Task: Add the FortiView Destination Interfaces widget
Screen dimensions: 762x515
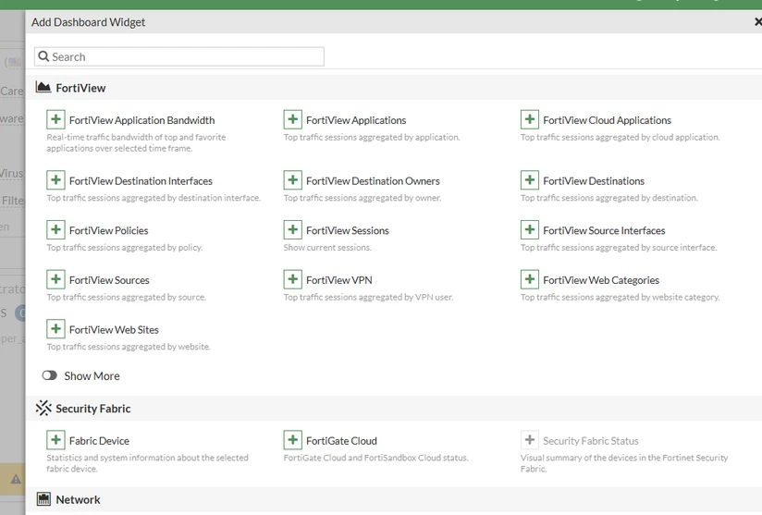Action: tap(55, 180)
